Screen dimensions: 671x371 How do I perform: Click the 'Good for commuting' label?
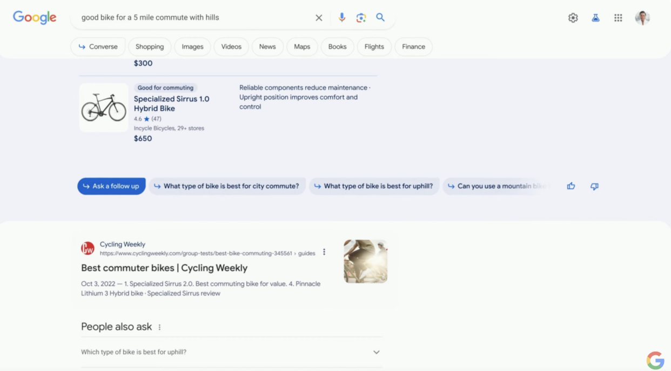point(165,87)
